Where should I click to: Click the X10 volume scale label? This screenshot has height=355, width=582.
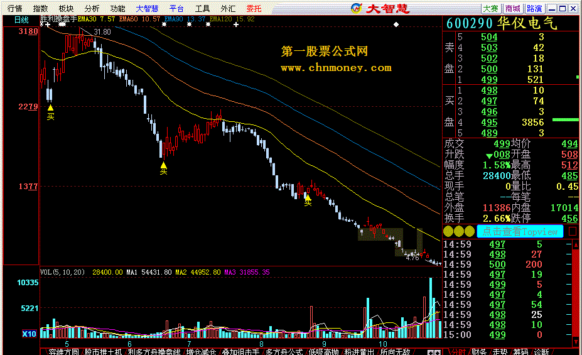30,334
